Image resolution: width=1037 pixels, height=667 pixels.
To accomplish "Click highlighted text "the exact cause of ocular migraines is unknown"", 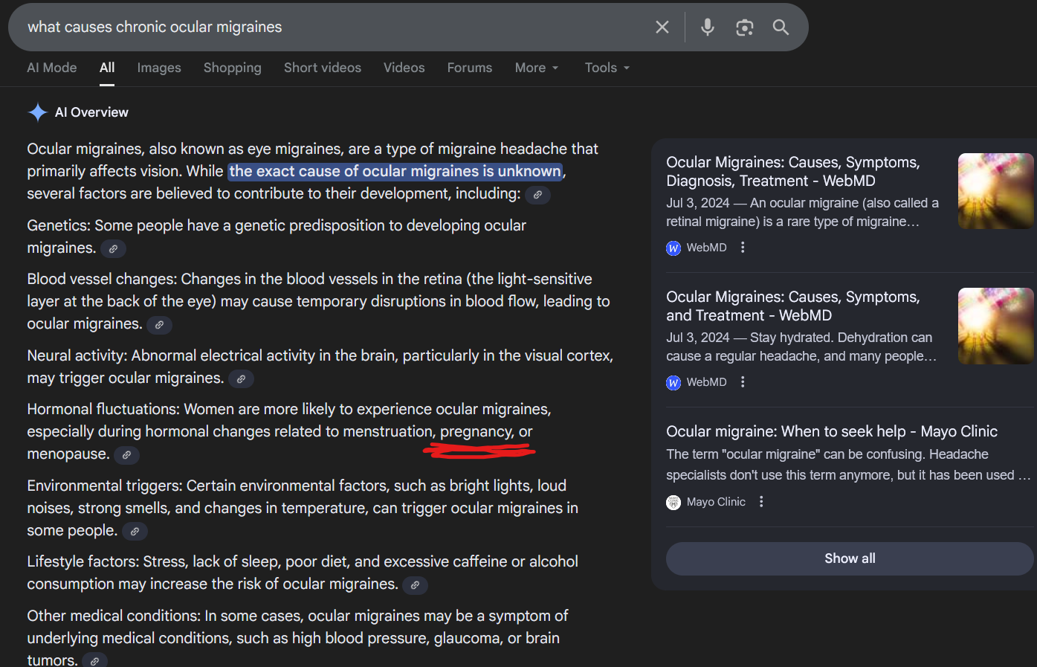I will click(x=395, y=172).
